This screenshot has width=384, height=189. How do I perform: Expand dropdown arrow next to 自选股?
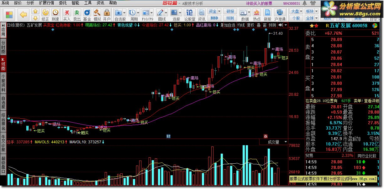[124, 13]
